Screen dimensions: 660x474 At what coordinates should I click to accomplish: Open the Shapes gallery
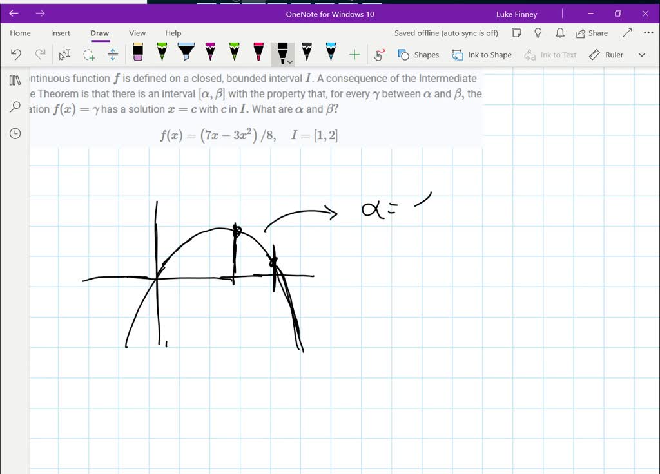[x=418, y=55]
